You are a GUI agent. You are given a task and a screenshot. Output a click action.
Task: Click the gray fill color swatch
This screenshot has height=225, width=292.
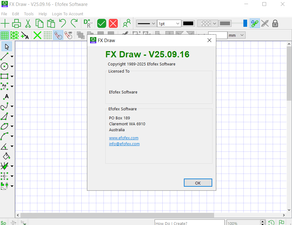[x=225, y=23]
